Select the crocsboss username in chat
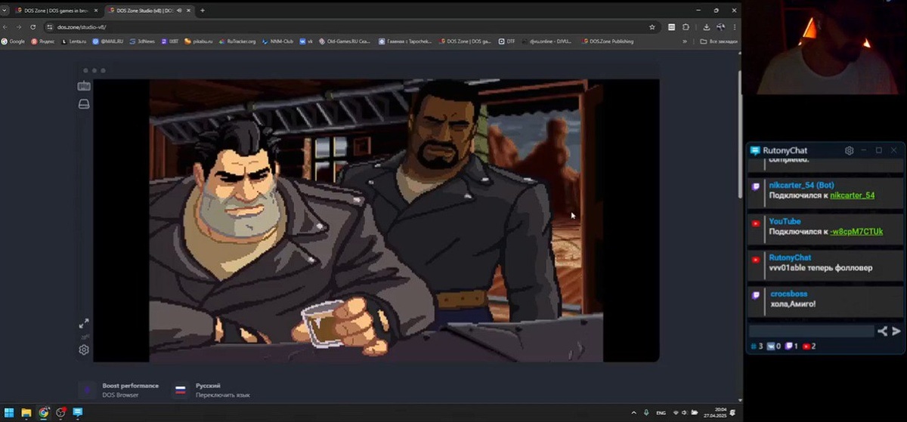907x422 pixels. (x=788, y=294)
